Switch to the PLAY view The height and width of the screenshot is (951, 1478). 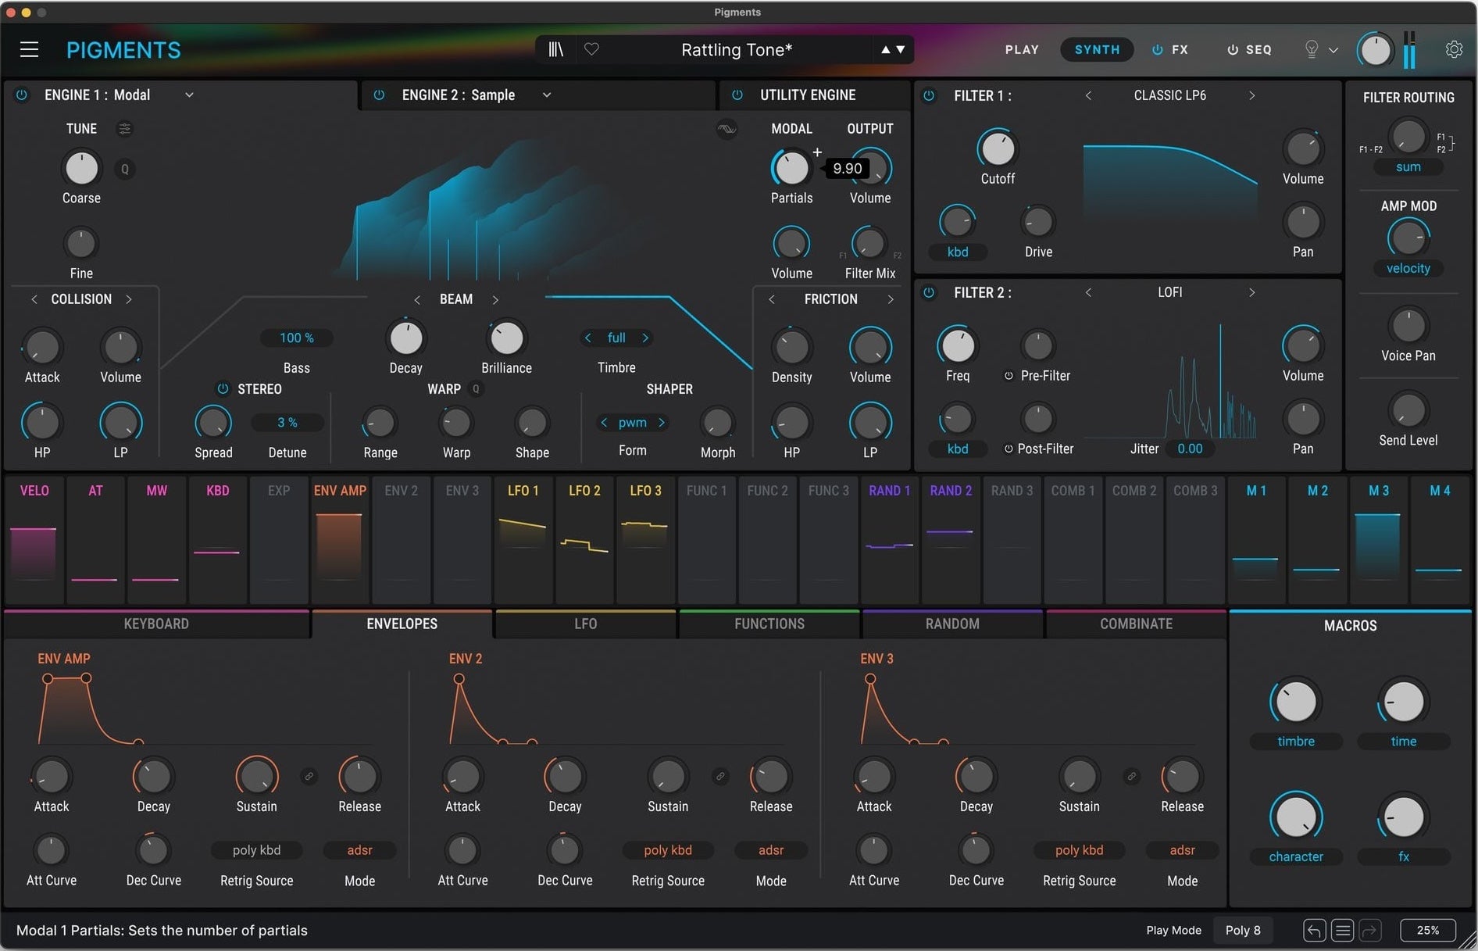[x=1021, y=49]
